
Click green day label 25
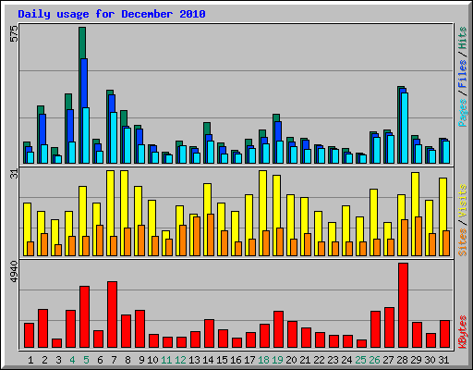(360, 360)
